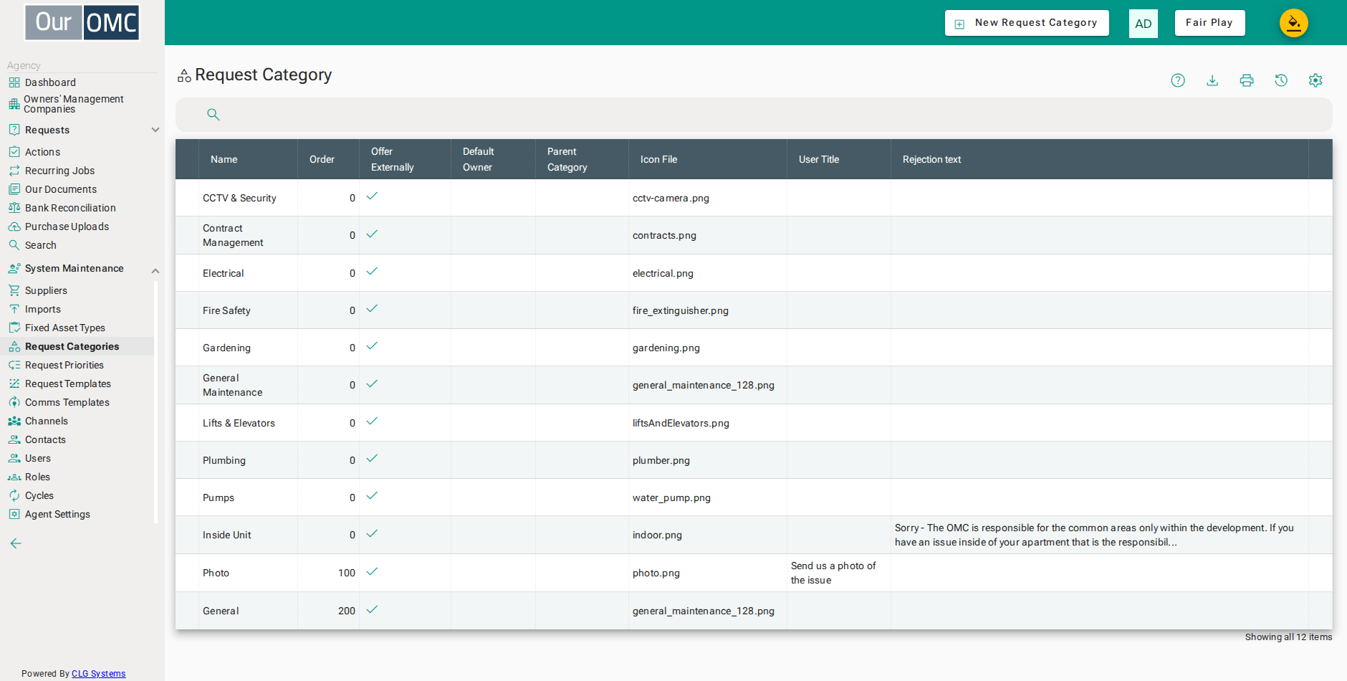
Task: Open Owners' Management Companies
Action: tap(74, 104)
